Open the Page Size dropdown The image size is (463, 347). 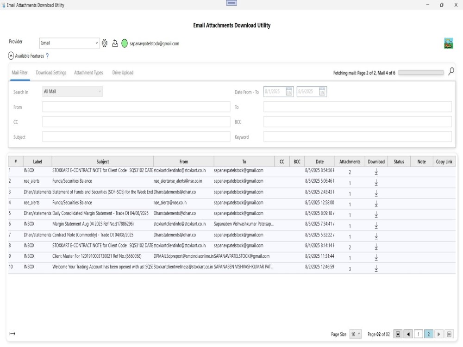click(355, 334)
